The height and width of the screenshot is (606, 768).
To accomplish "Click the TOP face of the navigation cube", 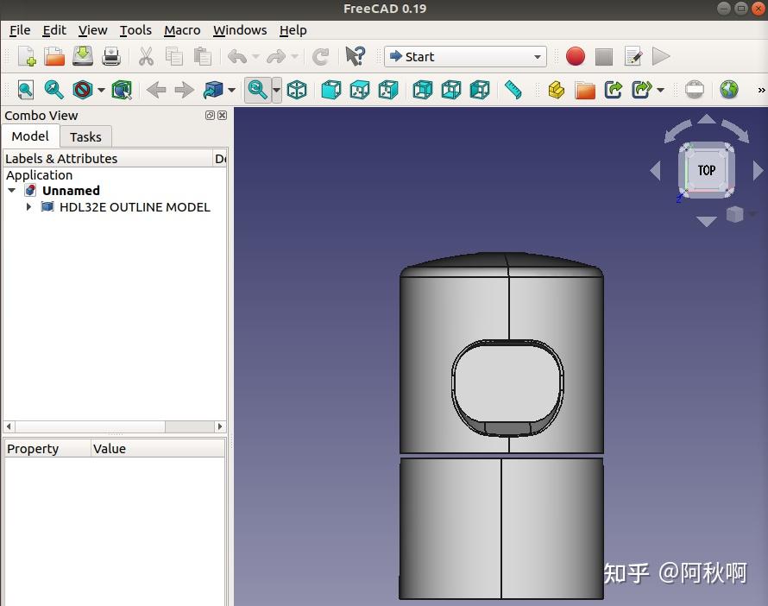I will coord(706,170).
